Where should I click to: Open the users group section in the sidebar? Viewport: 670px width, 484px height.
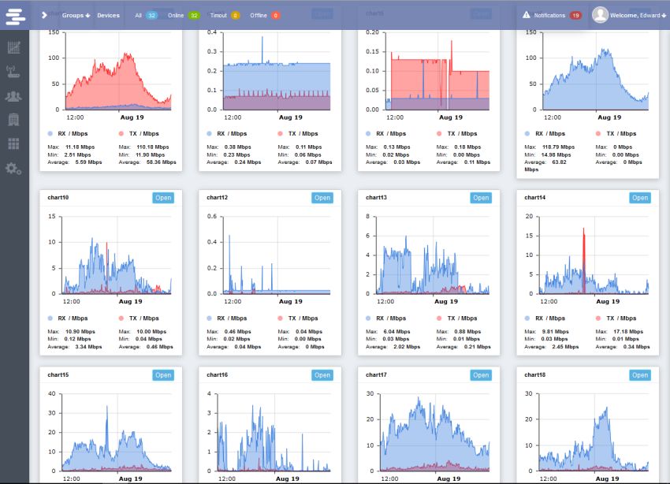pos(13,96)
